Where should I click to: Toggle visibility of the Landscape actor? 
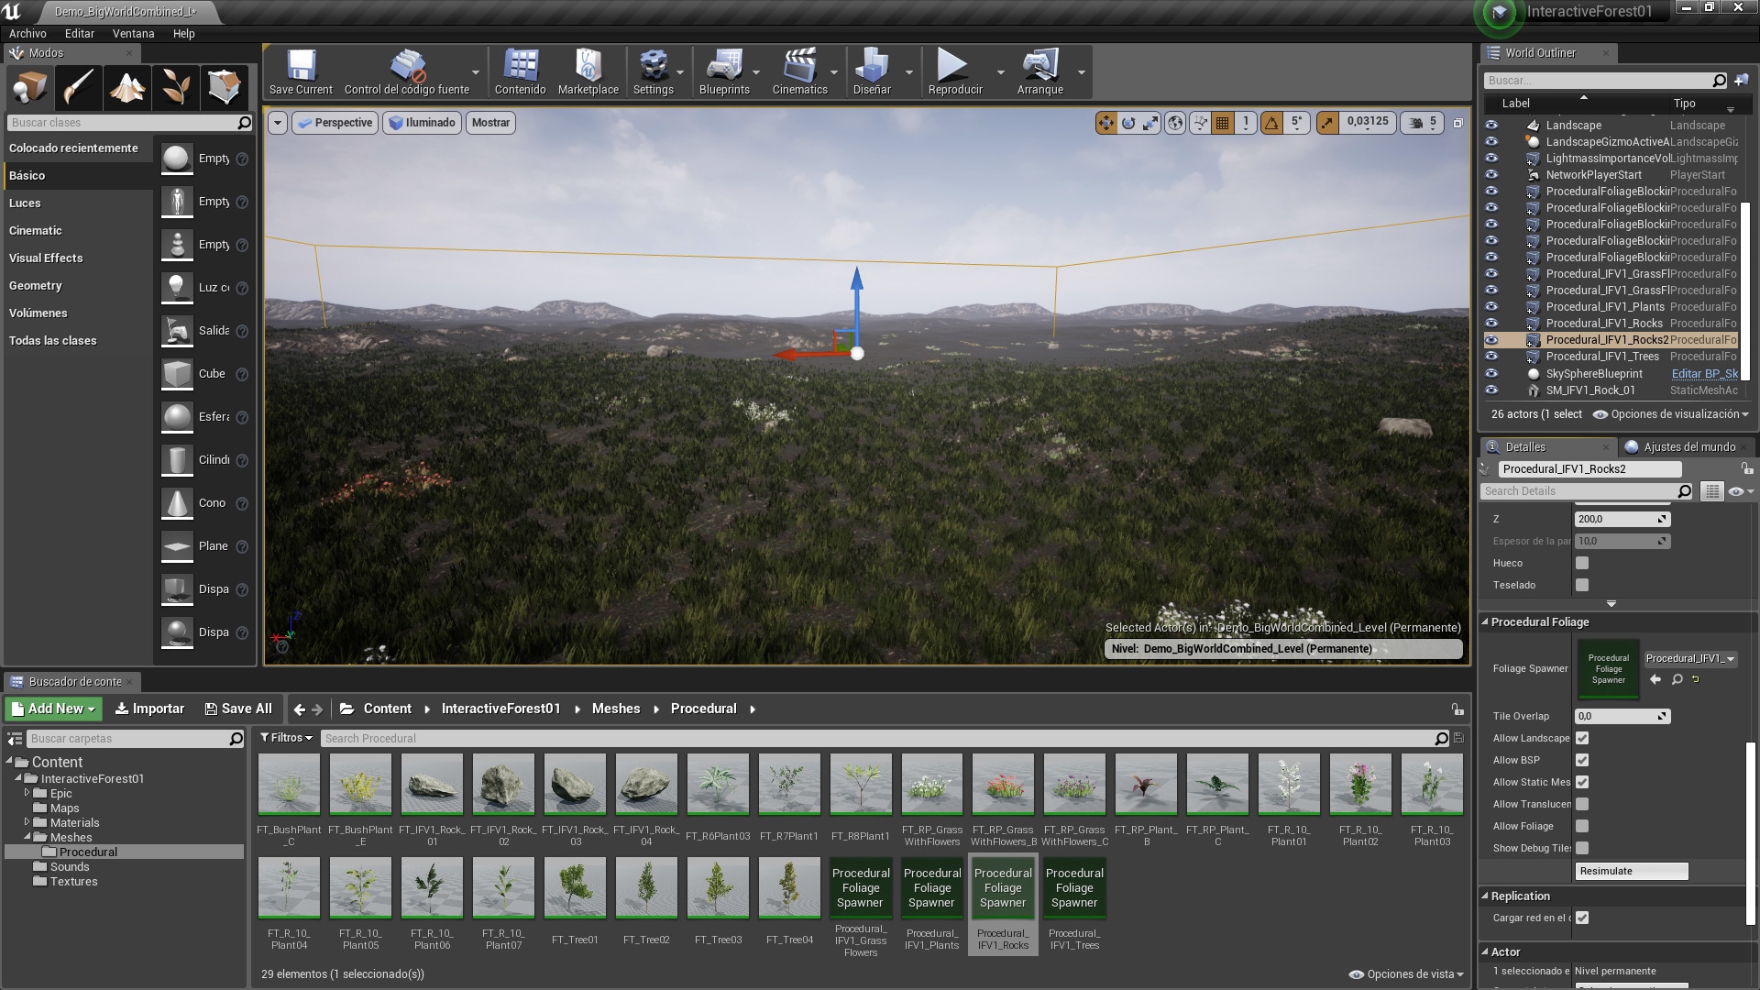pyautogui.click(x=1491, y=126)
